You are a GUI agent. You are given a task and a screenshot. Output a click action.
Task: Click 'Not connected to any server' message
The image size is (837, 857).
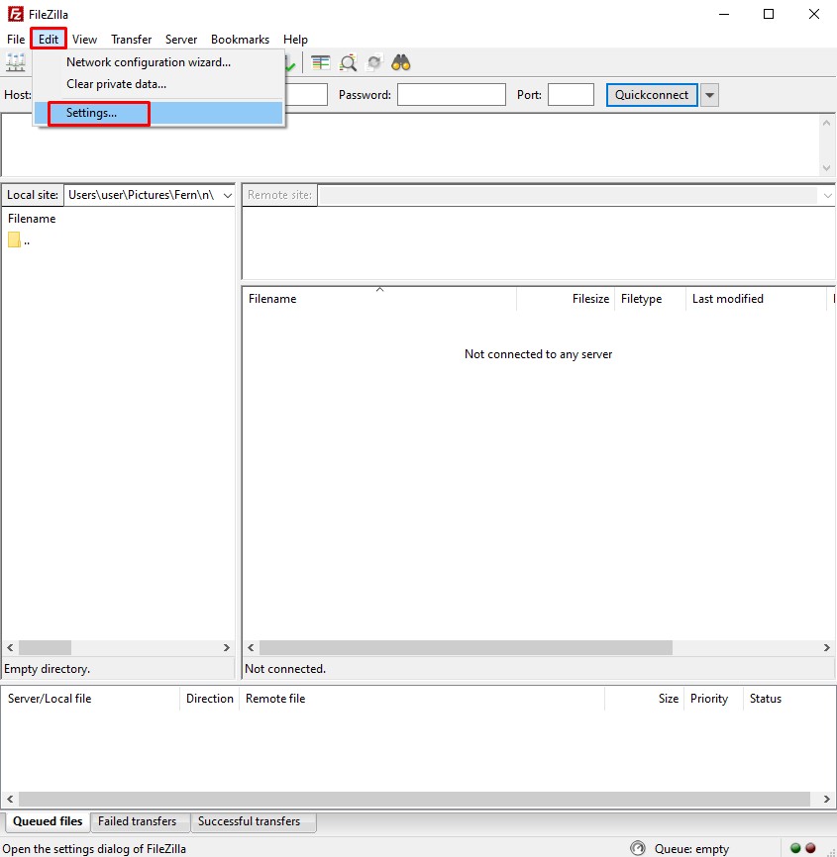click(538, 354)
